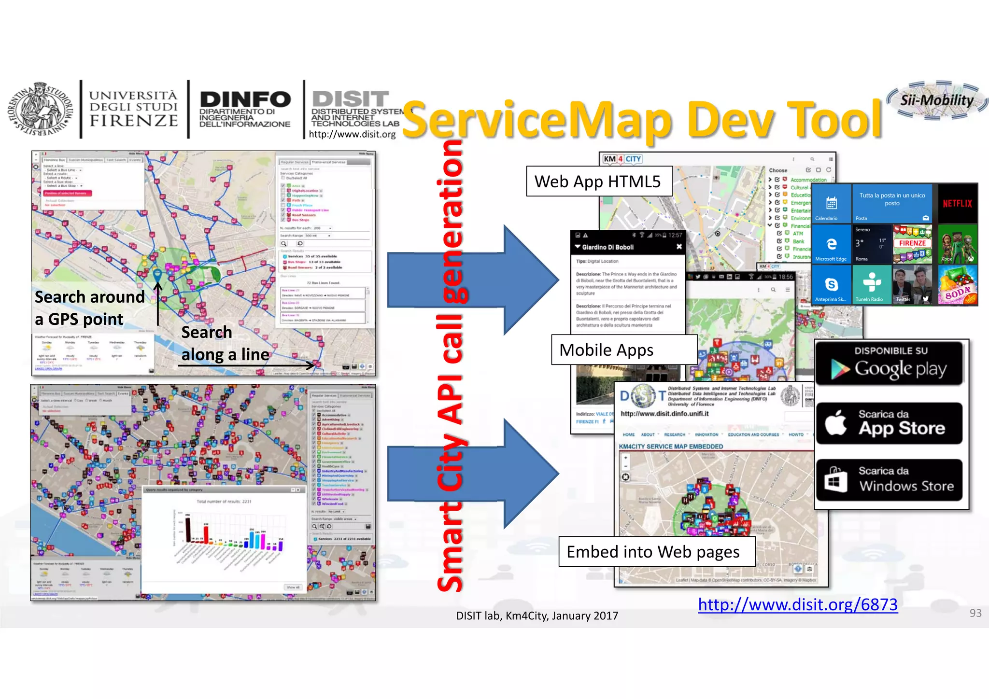This screenshot has width=989, height=699.
Task: Toggle the Bus Stops category checkbox
Action: pyautogui.click(x=283, y=220)
